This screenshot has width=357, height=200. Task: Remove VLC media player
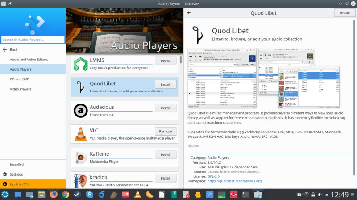pyautogui.click(x=165, y=131)
